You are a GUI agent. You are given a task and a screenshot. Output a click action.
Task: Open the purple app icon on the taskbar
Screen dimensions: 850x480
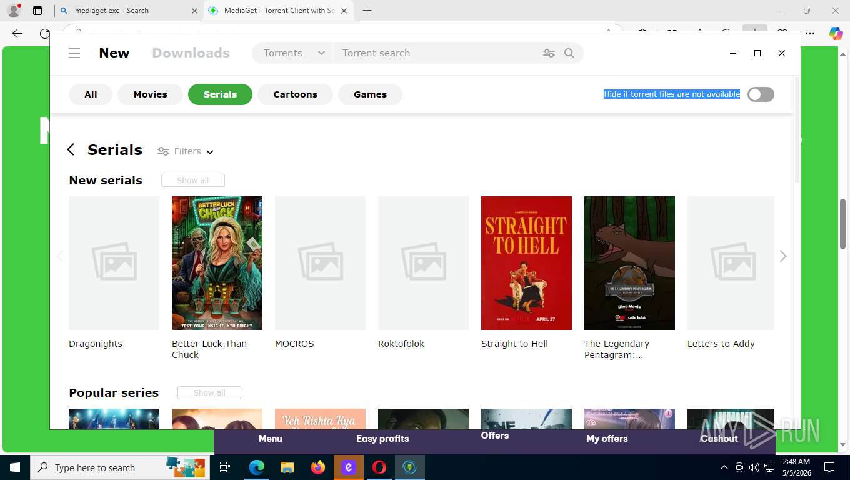[x=349, y=467]
